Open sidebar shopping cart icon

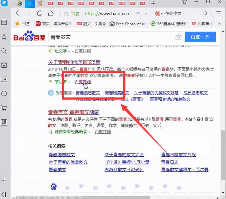(4, 108)
